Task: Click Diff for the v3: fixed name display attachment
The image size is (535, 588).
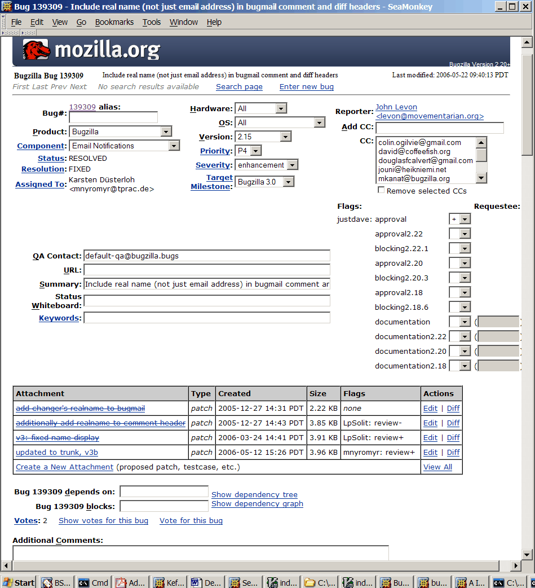Action: pyautogui.click(x=453, y=438)
